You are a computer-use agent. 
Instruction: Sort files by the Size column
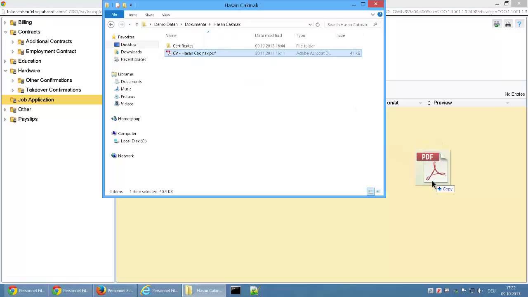point(341,35)
